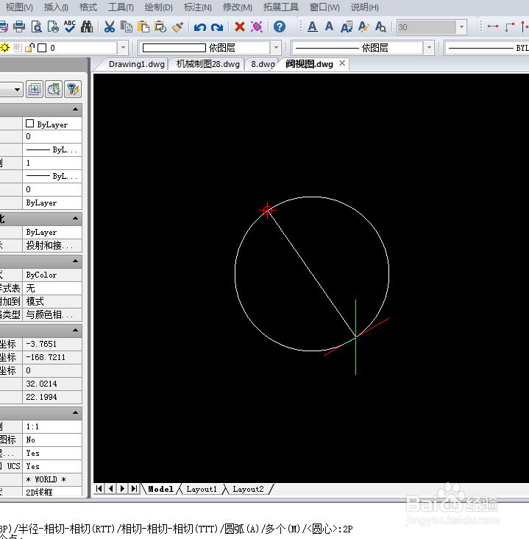Click the layer 0 color square swatch
Screen dimensions: 529x539
click(42, 48)
